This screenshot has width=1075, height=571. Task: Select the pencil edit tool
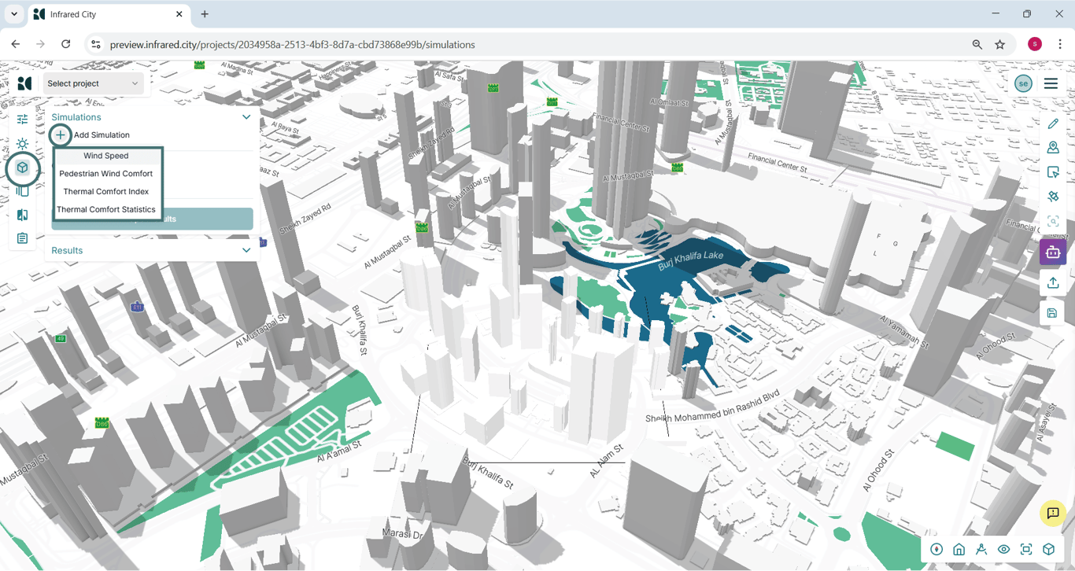1053,123
